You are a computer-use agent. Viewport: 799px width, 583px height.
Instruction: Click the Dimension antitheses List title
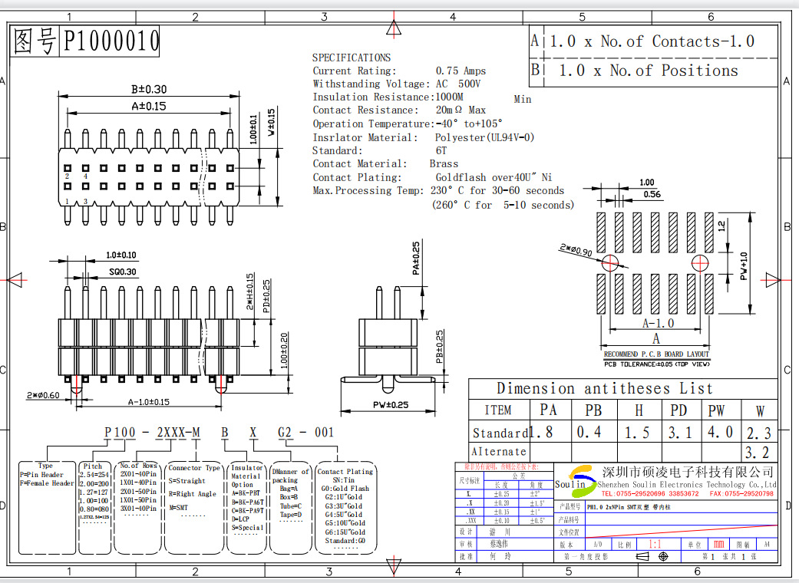604,389
